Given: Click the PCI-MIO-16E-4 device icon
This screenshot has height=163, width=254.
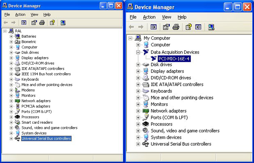Looking at the screenshot, I should pyautogui.click(x=154, y=58).
